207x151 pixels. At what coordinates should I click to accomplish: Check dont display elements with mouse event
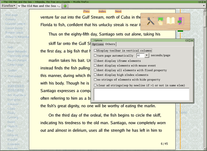point(95,65)
